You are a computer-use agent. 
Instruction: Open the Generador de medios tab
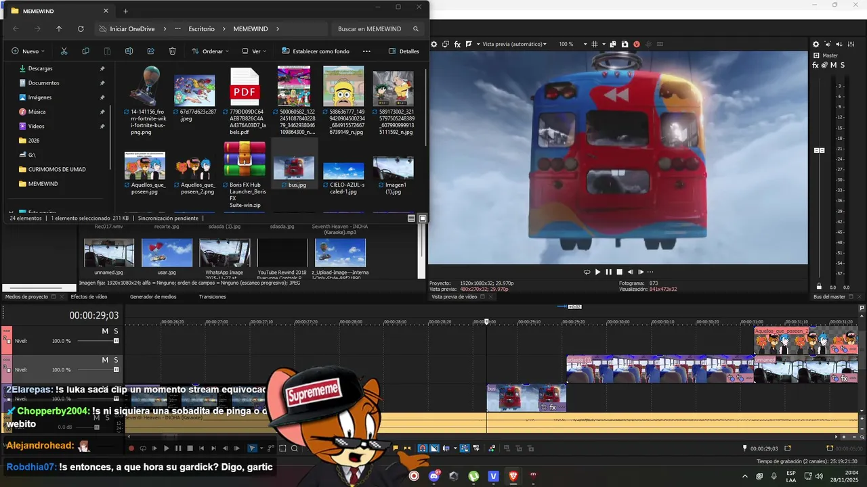tap(153, 297)
